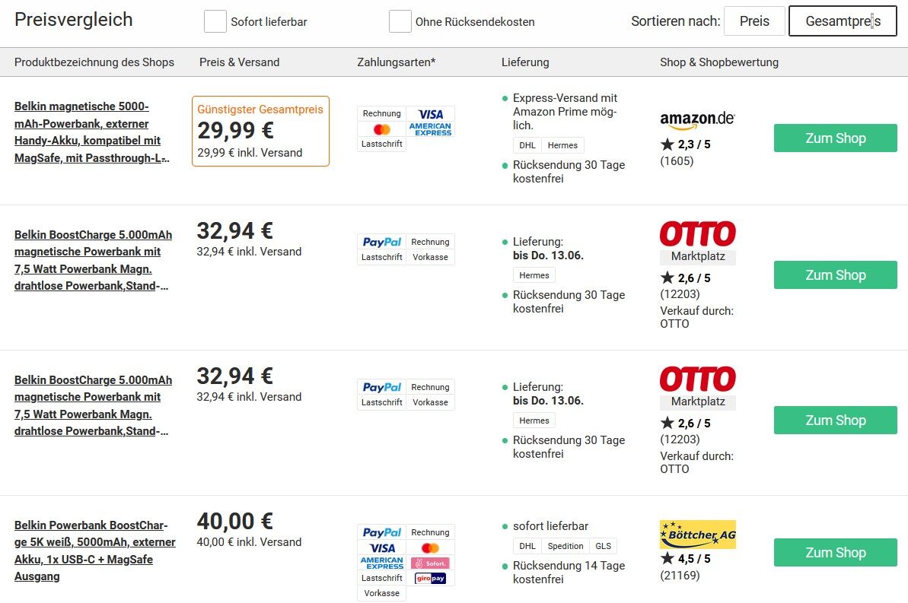This screenshot has width=908, height=603.
Task: Click the Spedition shipping tag
Action: pos(566,546)
